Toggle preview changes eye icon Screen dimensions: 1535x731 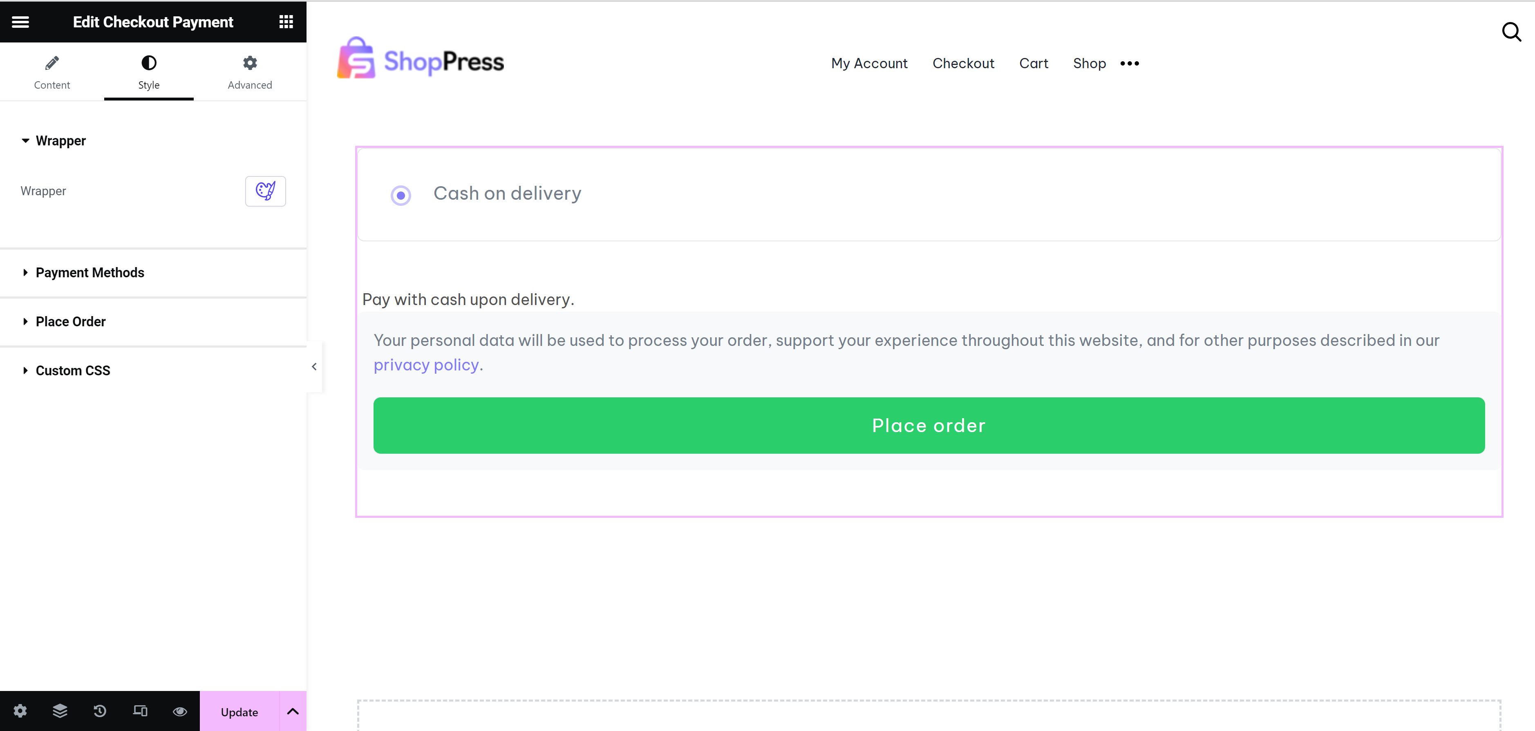[180, 711]
